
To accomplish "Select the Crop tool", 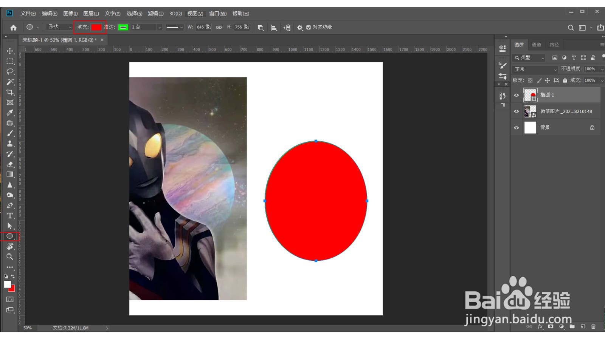I will (x=10, y=92).
